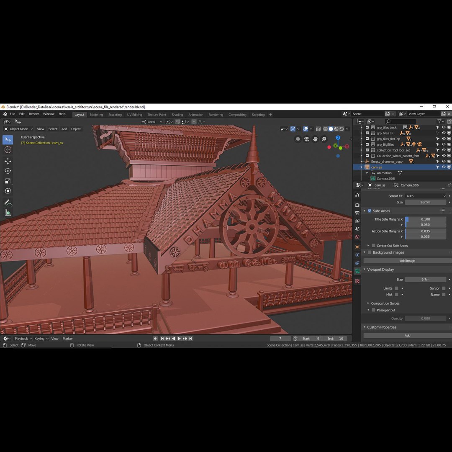Screen dimensions: 452x452
Task: Open Object Constraints properties tab
Action: coord(357,263)
